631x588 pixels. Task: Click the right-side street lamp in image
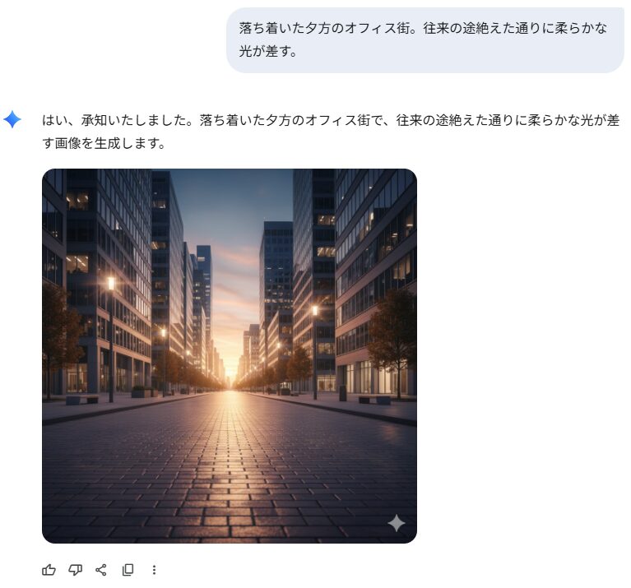point(315,311)
